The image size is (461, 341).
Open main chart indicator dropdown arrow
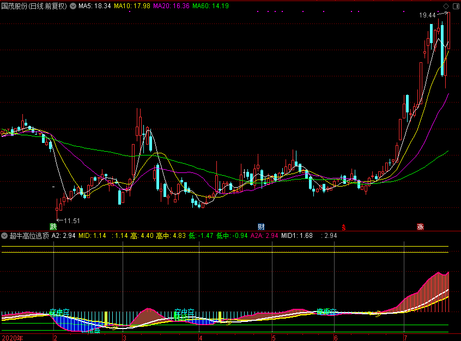[73, 7]
